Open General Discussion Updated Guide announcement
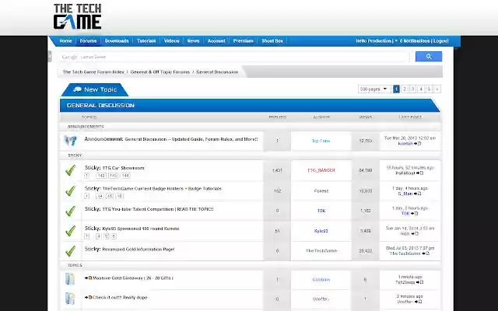Viewport: 498px width, 311px height. click(x=191, y=139)
